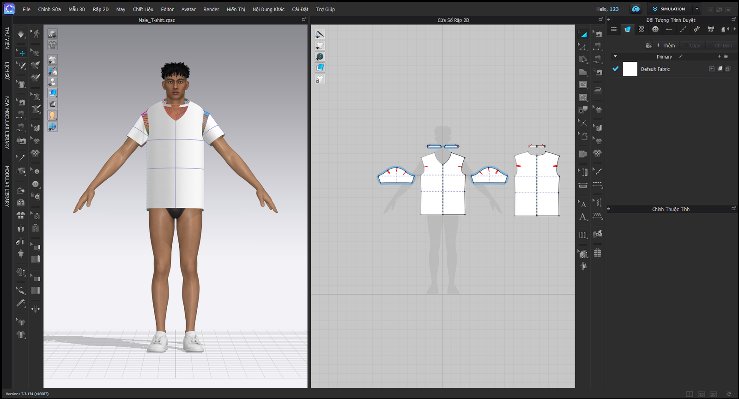This screenshot has width=739, height=399.
Task: Toggle show seamlines in 2D window
Action: (320, 34)
